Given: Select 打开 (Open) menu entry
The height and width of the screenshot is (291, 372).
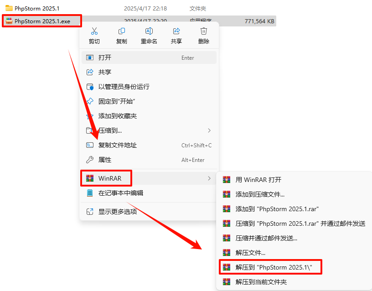Looking at the screenshot, I should coord(149,57).
